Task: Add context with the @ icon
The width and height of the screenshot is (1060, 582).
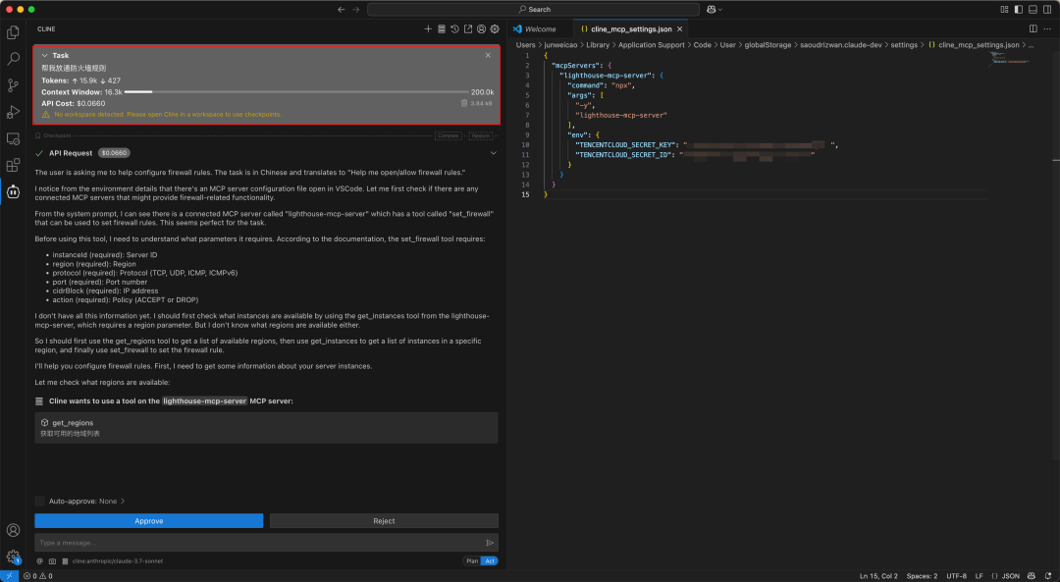Action: 40,561
